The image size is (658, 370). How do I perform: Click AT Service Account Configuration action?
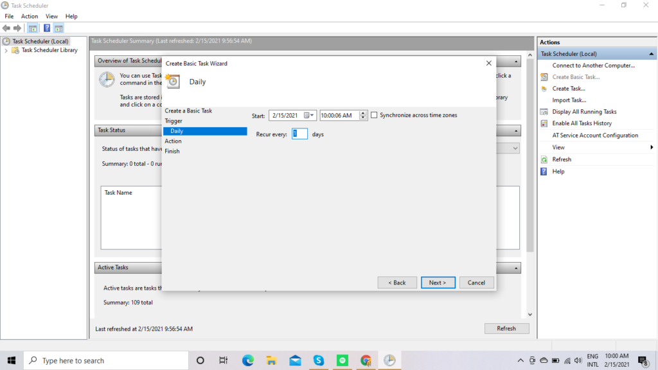click(x=595, y=136)
